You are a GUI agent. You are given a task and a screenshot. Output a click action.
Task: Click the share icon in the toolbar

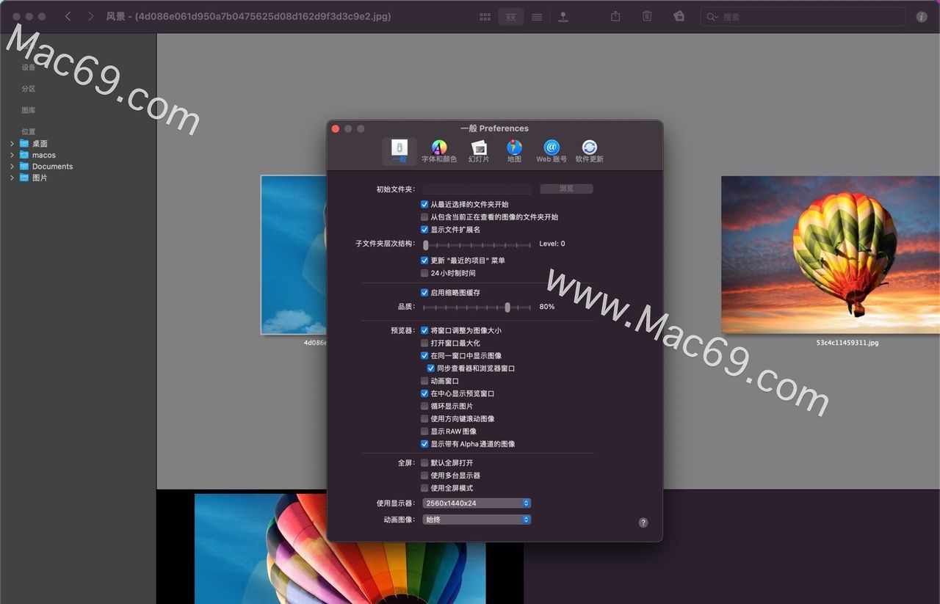[x=615, y=16]
